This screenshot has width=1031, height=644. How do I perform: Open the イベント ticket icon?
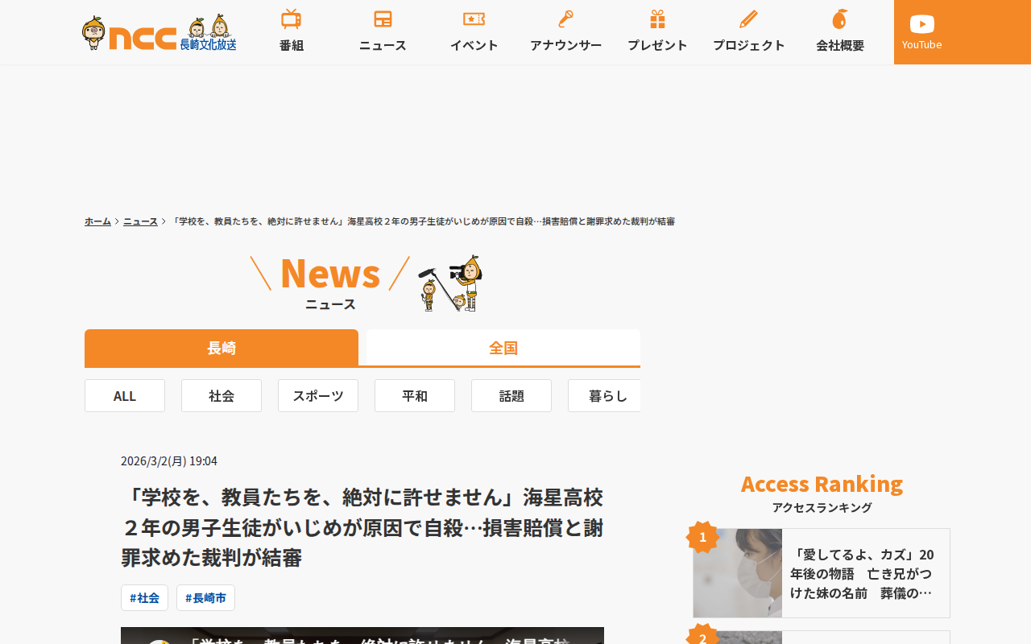[x=474, y=19]
